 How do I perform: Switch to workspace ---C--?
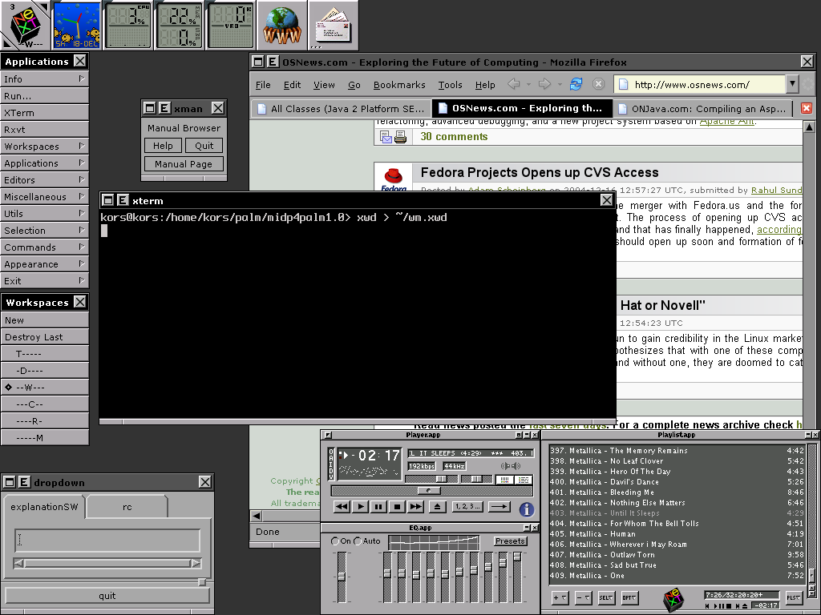(45, 404)
